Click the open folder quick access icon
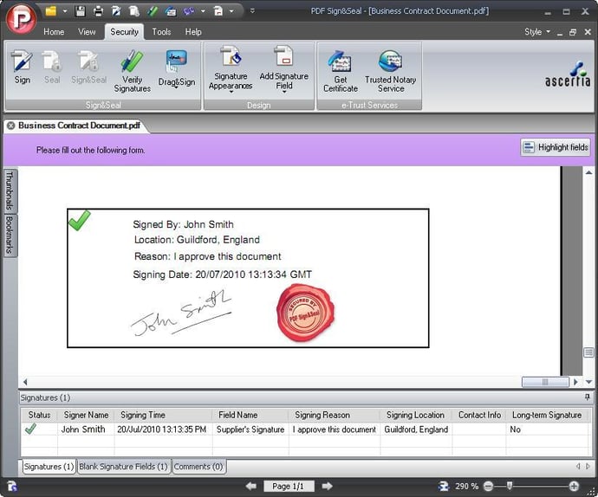Screen dimensions: 598x497 pos(51,11)
